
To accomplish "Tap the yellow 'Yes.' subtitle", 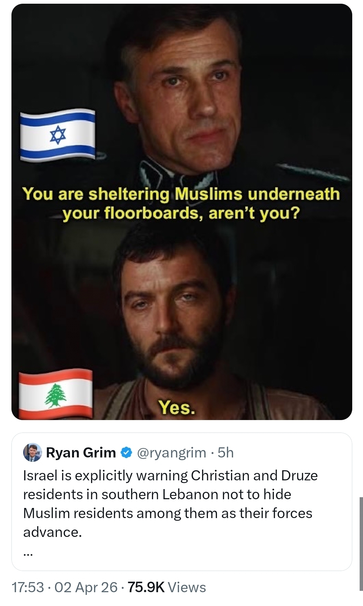I will [x=177, y=407].
